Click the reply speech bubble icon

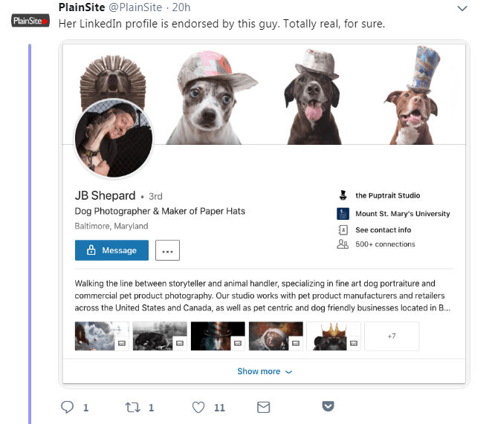pyautogui.click(x=67, y=408)
